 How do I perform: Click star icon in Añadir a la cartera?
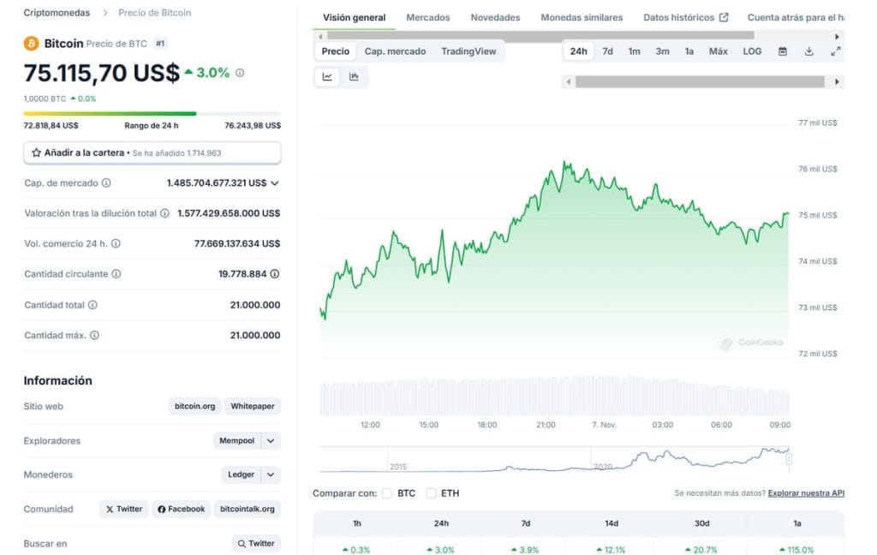click(36, 152)
